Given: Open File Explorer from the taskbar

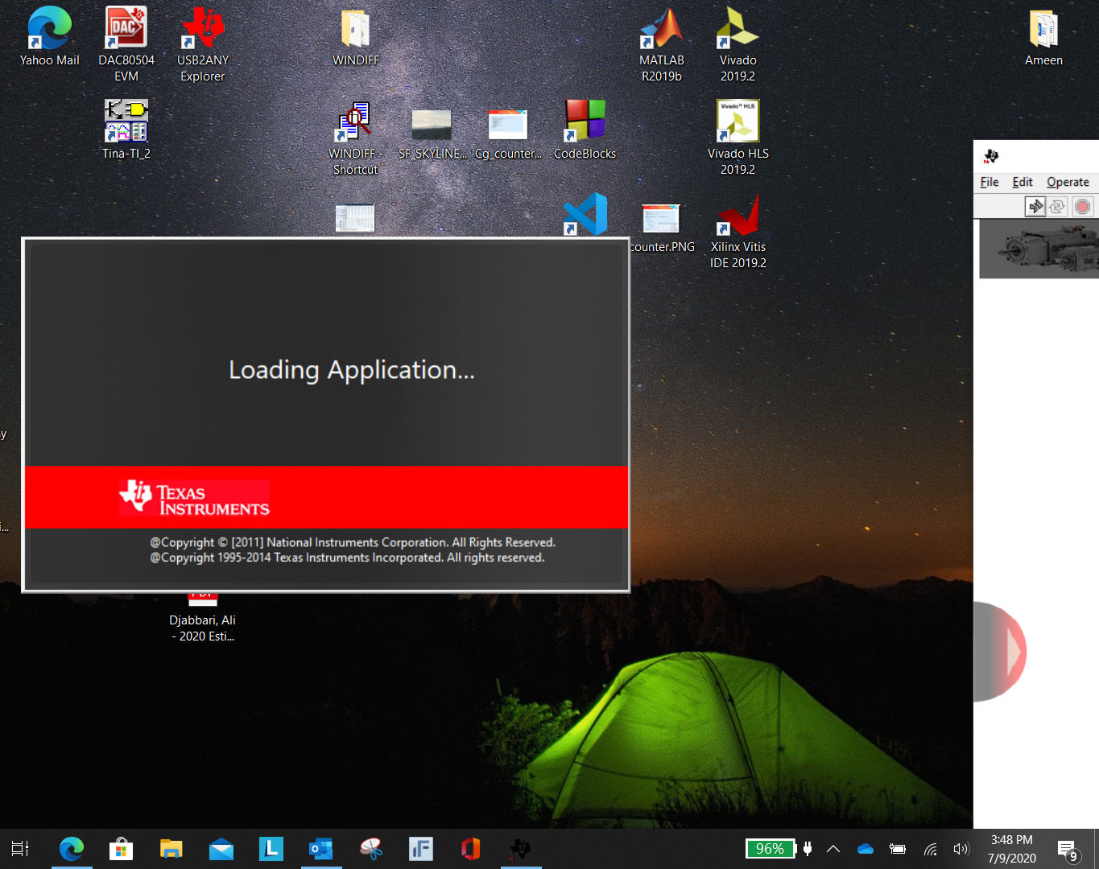Looking at the screenshot, I should pyautogui.click(x=171, y=849).
